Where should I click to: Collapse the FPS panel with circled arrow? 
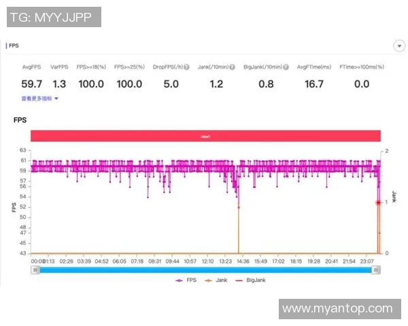pyautogui.click(x=399, y=46)
